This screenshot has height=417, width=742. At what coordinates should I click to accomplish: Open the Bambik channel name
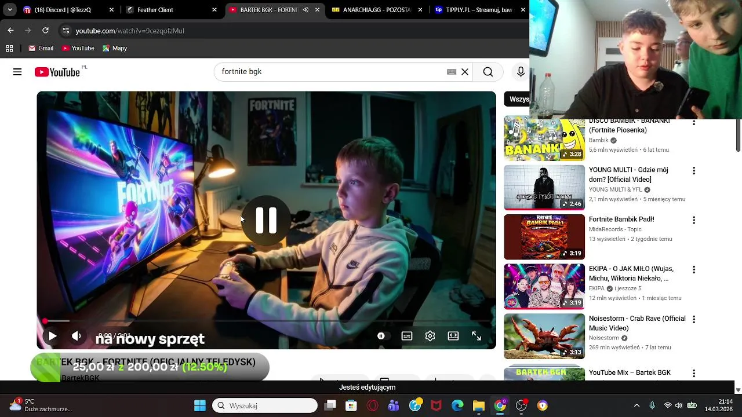pyautogui.click(x=599, y=140)
